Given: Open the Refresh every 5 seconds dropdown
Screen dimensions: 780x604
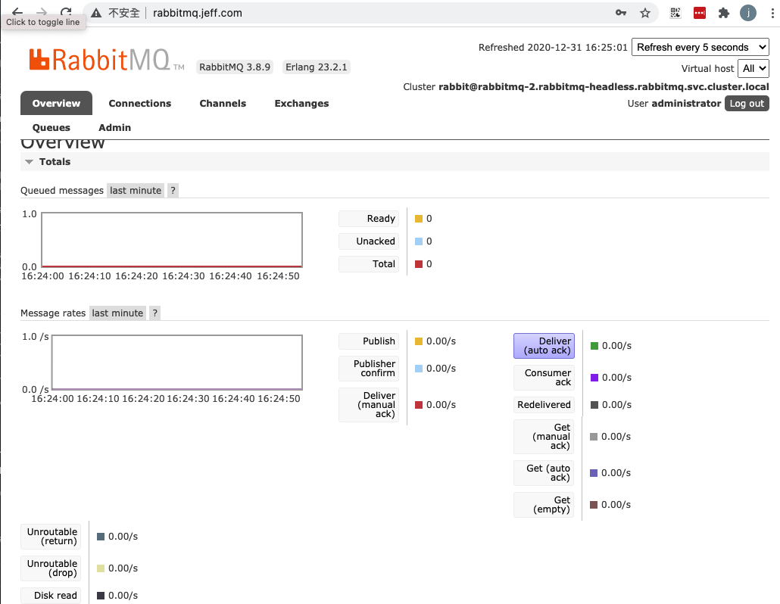Looking at the screenshot, I should [700, 46].
